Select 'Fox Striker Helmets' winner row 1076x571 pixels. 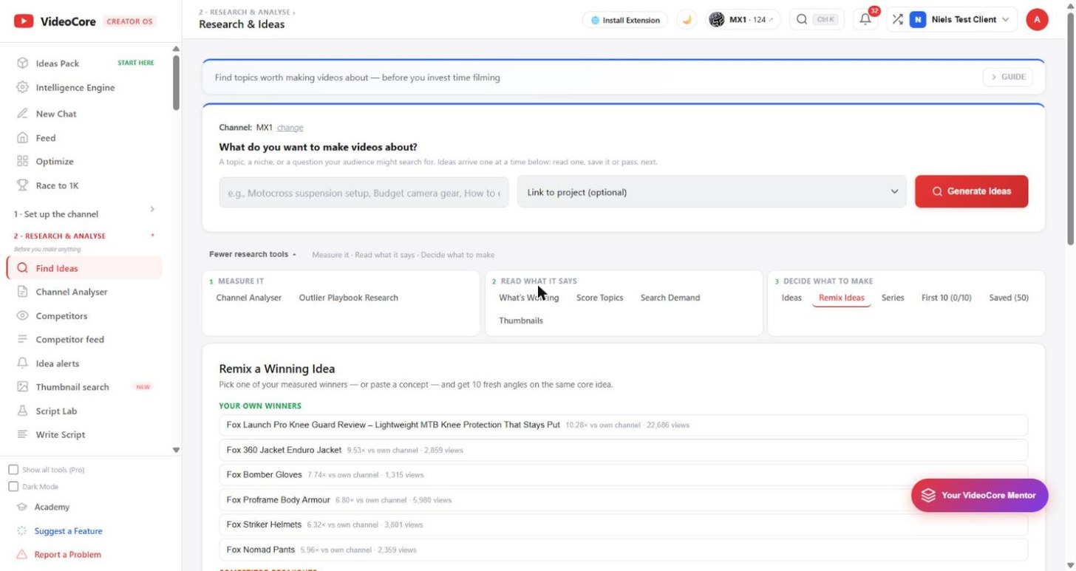click(x=623, y=524)
